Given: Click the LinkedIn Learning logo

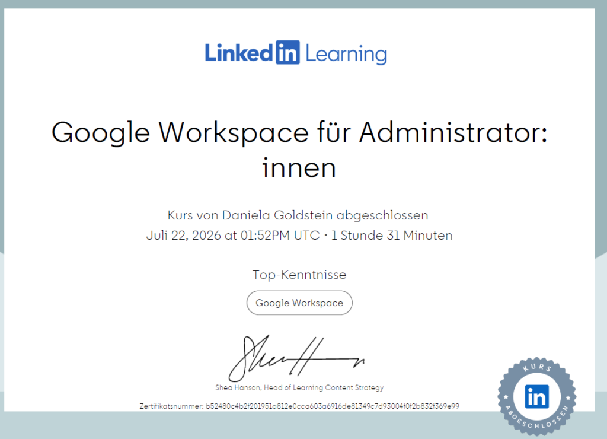Looking at the screenshot, I should pos(296,53).
